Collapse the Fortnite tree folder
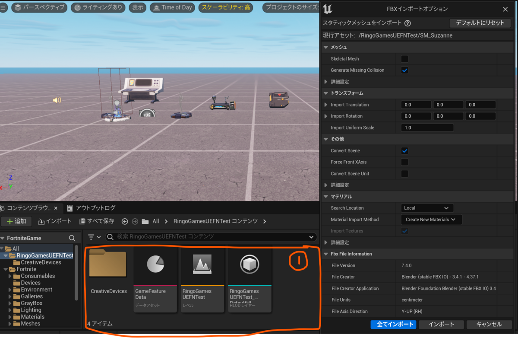 click(x=6, y=269)
